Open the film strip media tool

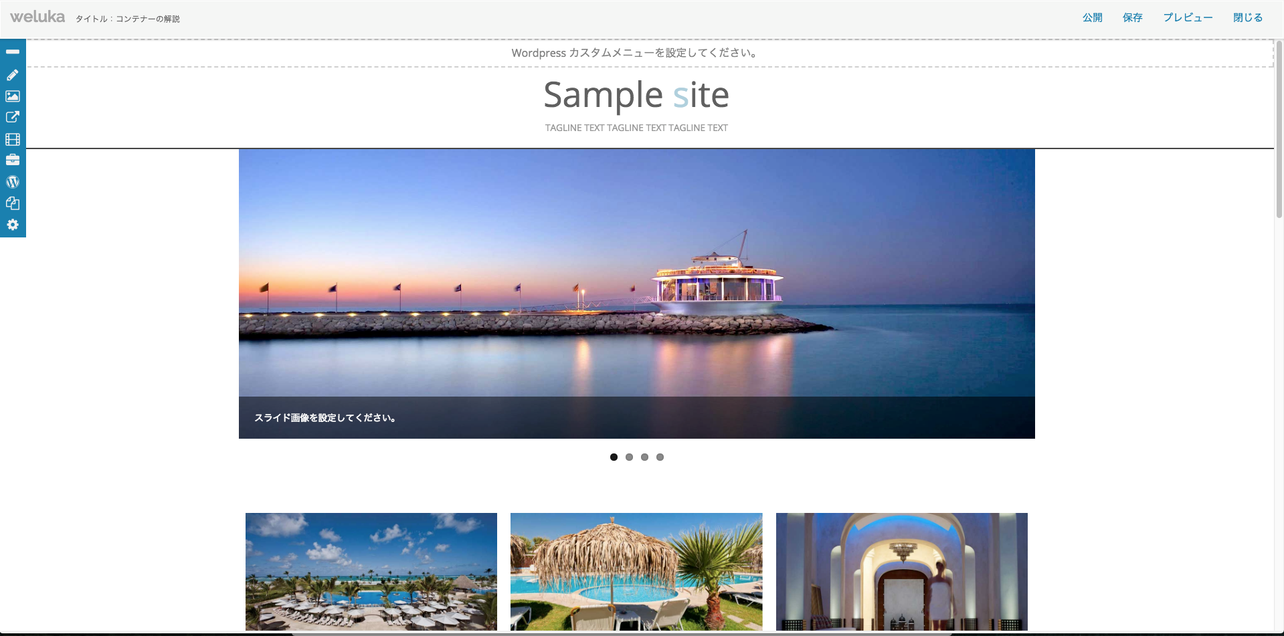click(13, 139)
